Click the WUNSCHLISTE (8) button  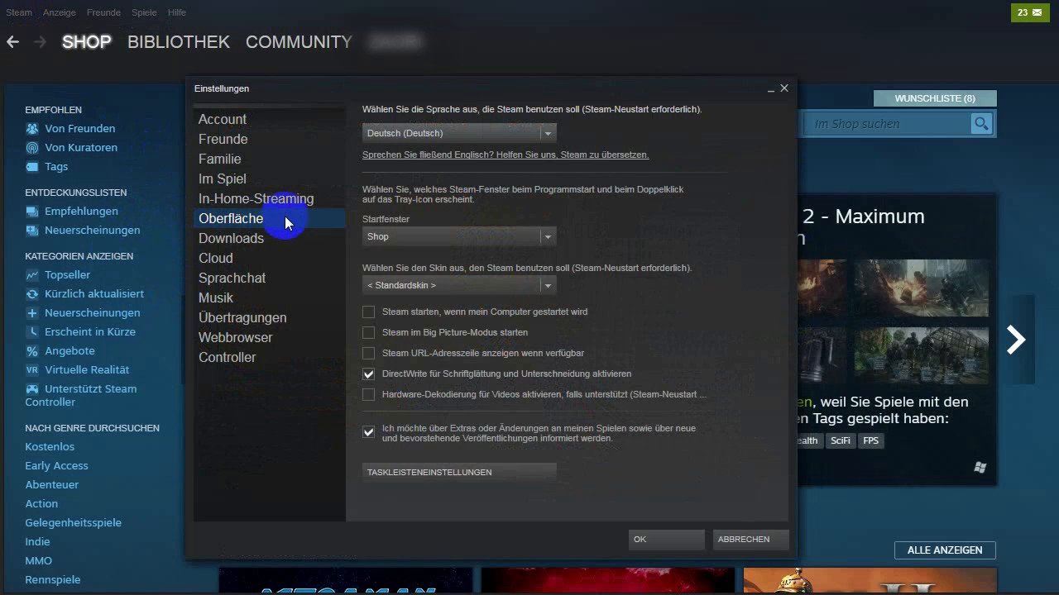point(935,98)
